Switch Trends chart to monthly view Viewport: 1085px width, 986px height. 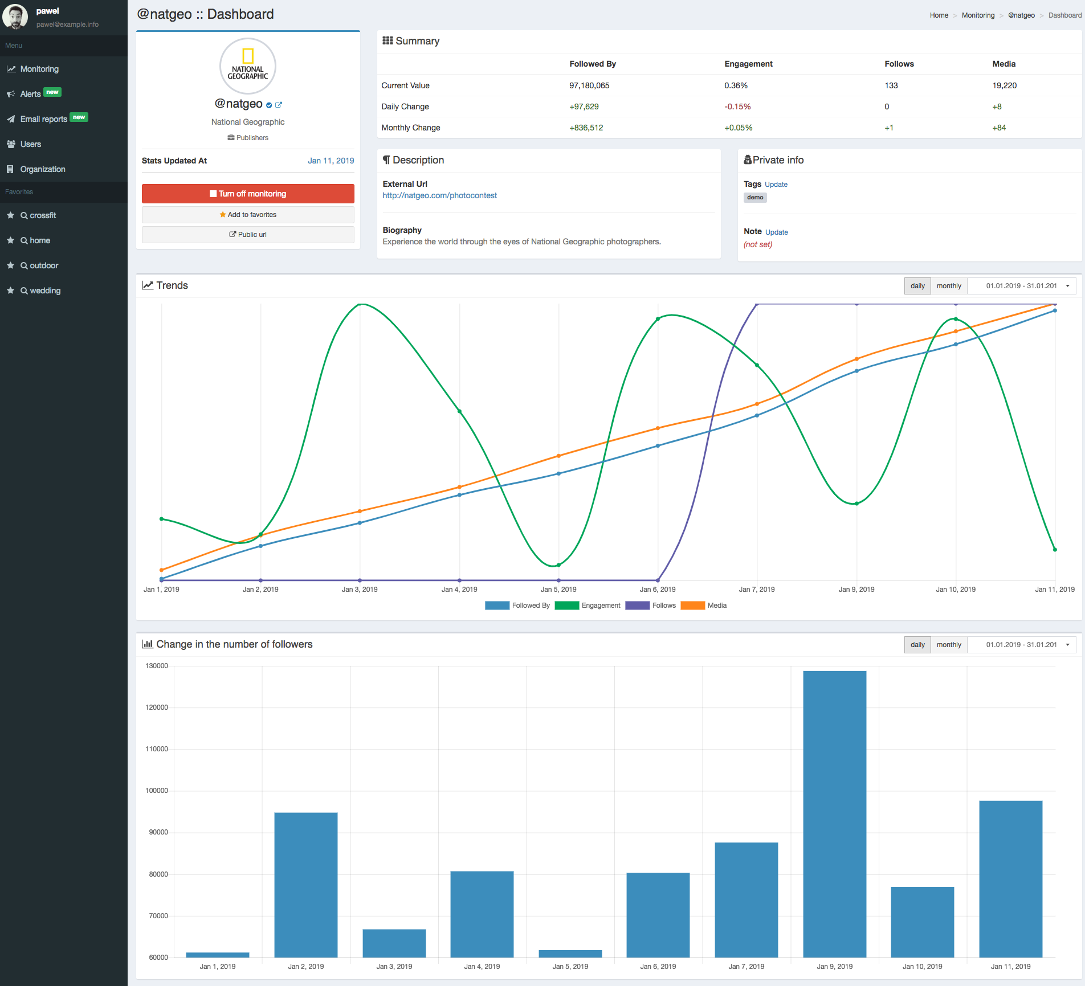pyautogui.click(x=948, y=286)
